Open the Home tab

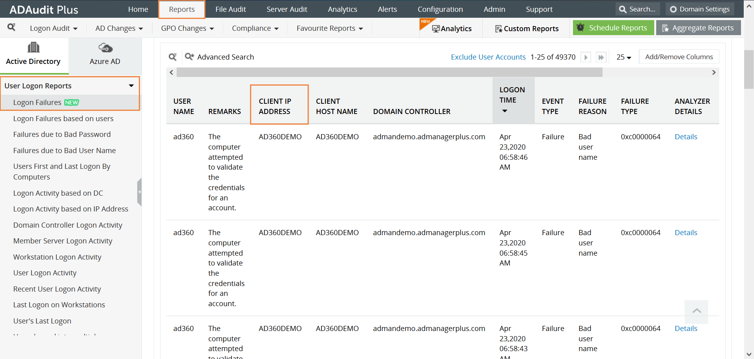[x=138, y=9]
